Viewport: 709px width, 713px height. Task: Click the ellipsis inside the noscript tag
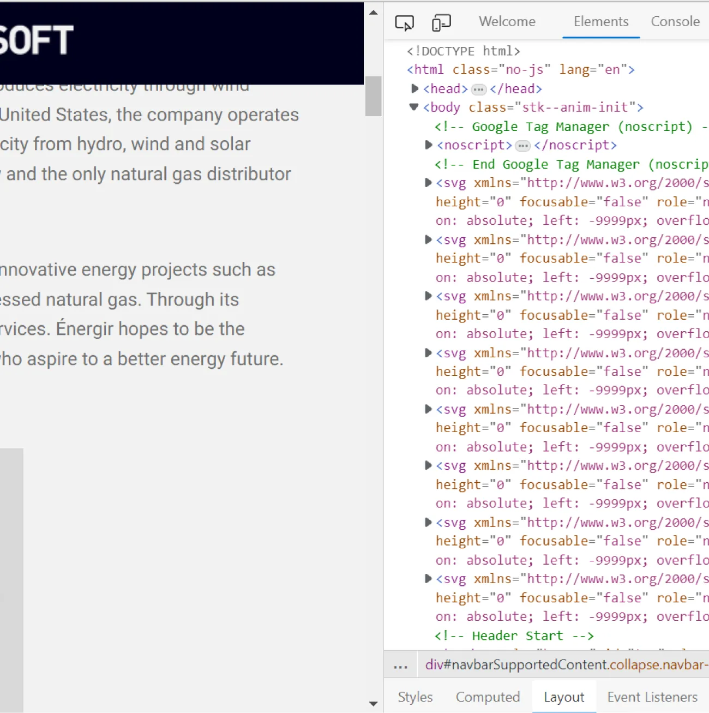pos(522,146)
